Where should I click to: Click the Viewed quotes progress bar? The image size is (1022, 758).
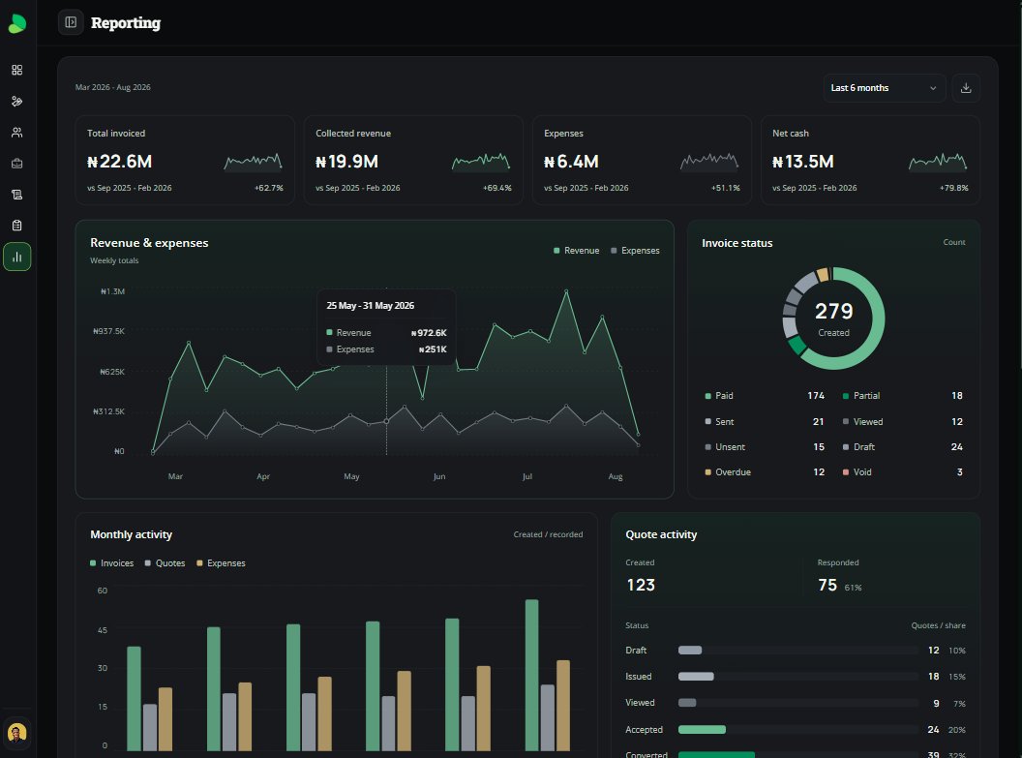[797, 703]
